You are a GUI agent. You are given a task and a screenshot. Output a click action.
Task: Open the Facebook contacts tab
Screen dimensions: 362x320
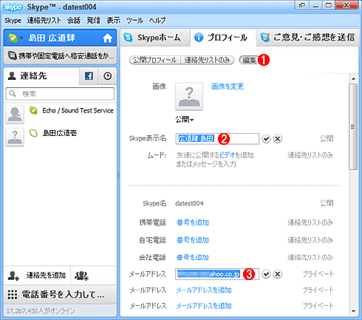(89, 76)
